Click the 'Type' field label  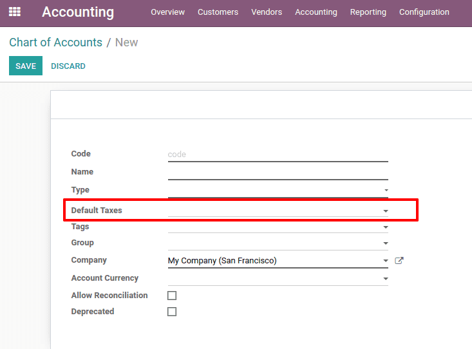[80, 190]
